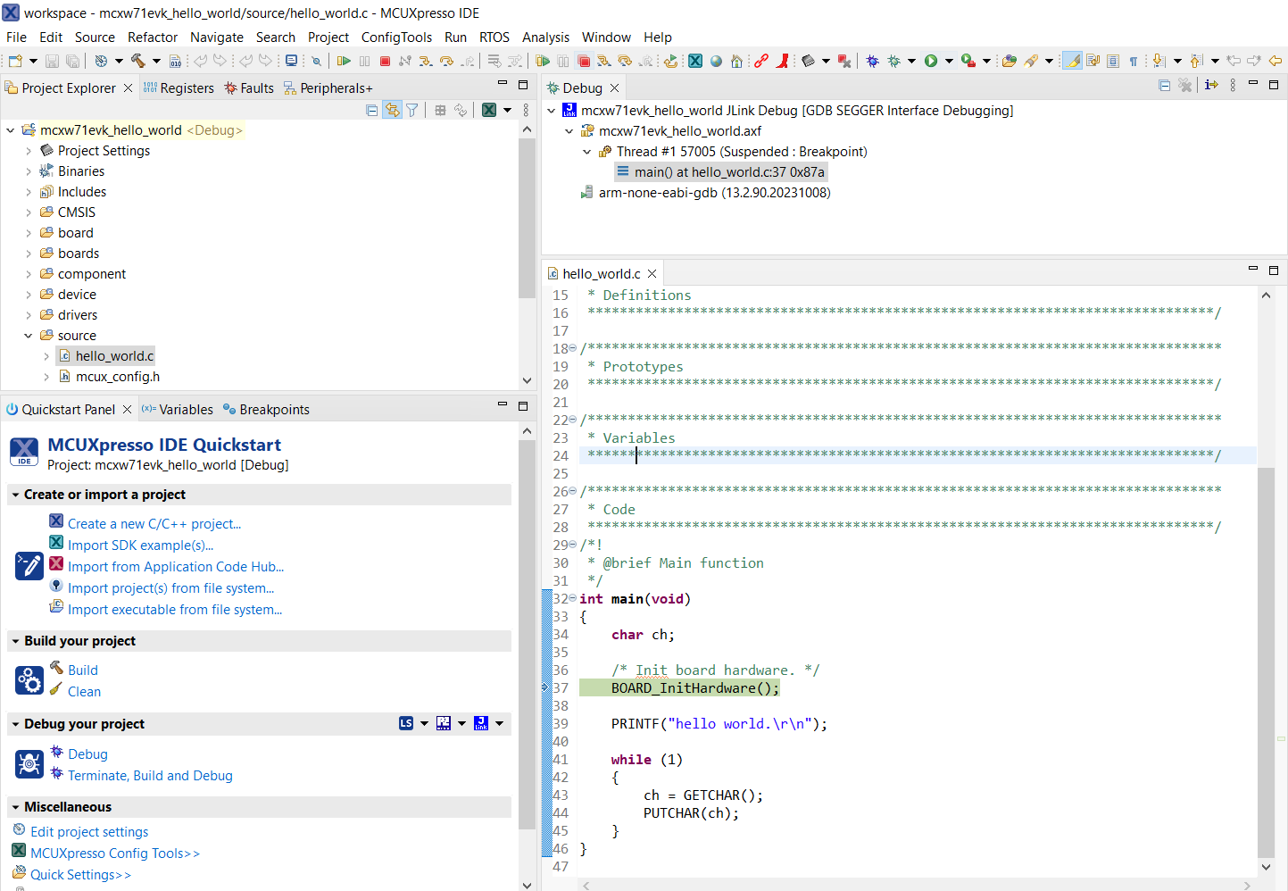The image size is (1288, 891).
Task: Click the Collapse All icon in Project Explorer
Action: click(x=372, y=110)
